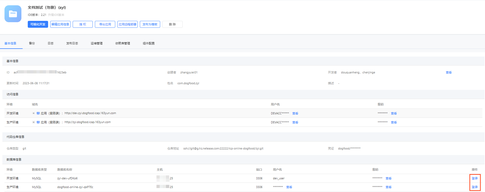Screen dimensions: 485x192
Task: Click 查看 link next to developers list
Action: [449, 72]
